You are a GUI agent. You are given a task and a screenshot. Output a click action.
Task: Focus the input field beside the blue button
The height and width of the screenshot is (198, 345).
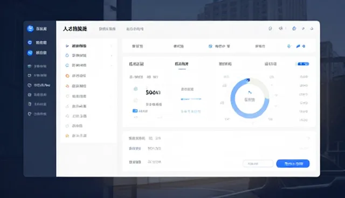click(x=258, y=164)
